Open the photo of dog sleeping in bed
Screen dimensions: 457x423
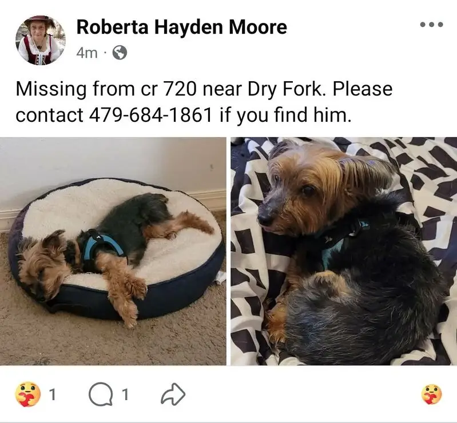(x=113, y=251)
